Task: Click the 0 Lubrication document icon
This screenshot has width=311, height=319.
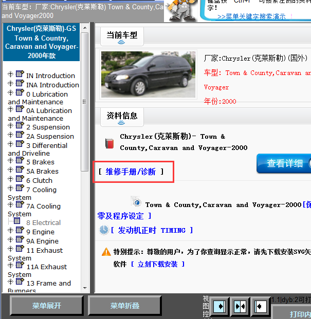Action: click(x=20, y=92)
